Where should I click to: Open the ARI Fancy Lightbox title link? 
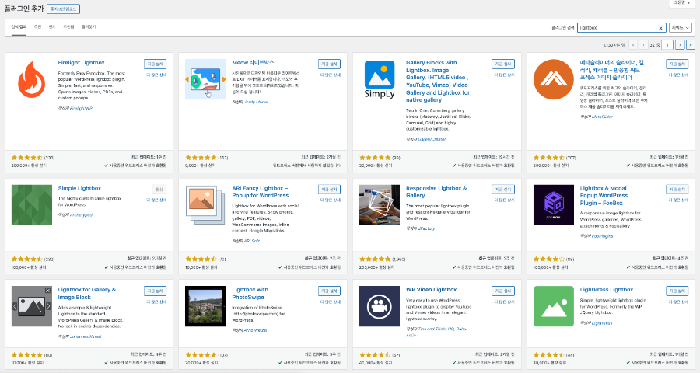point(261,192)
